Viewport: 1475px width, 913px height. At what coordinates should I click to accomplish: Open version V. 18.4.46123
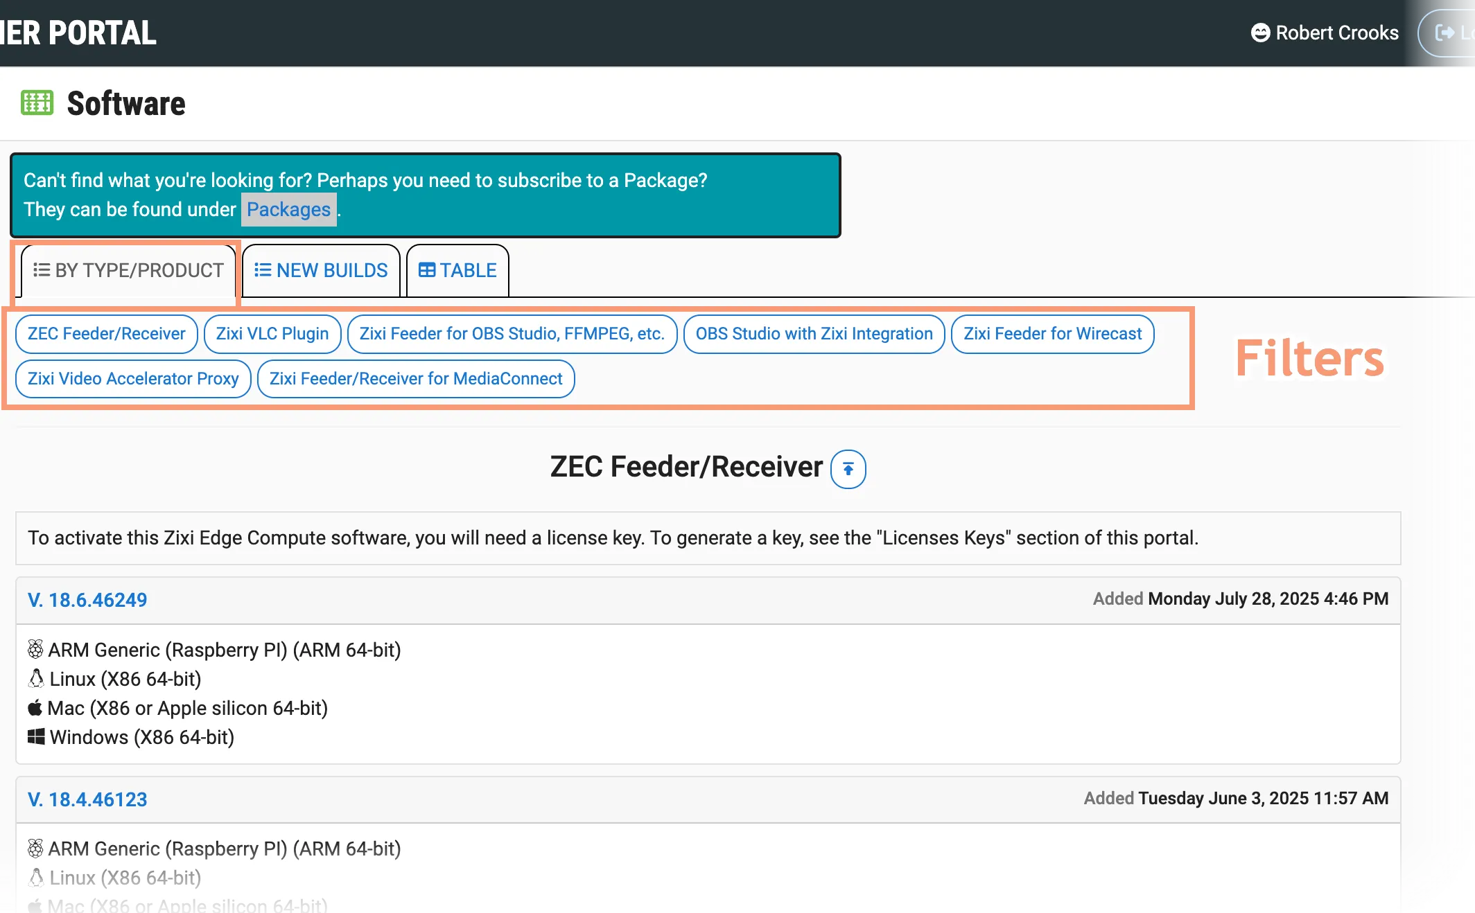tap(87, 799)
